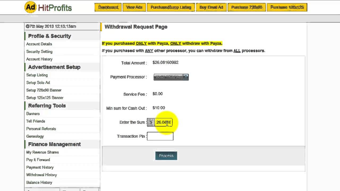Open Setup Solo Ad
This screenshot has width=340, height=191.
(38, 83)
